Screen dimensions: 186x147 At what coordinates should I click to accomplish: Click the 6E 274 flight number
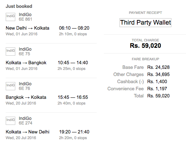tap(26, 123)
